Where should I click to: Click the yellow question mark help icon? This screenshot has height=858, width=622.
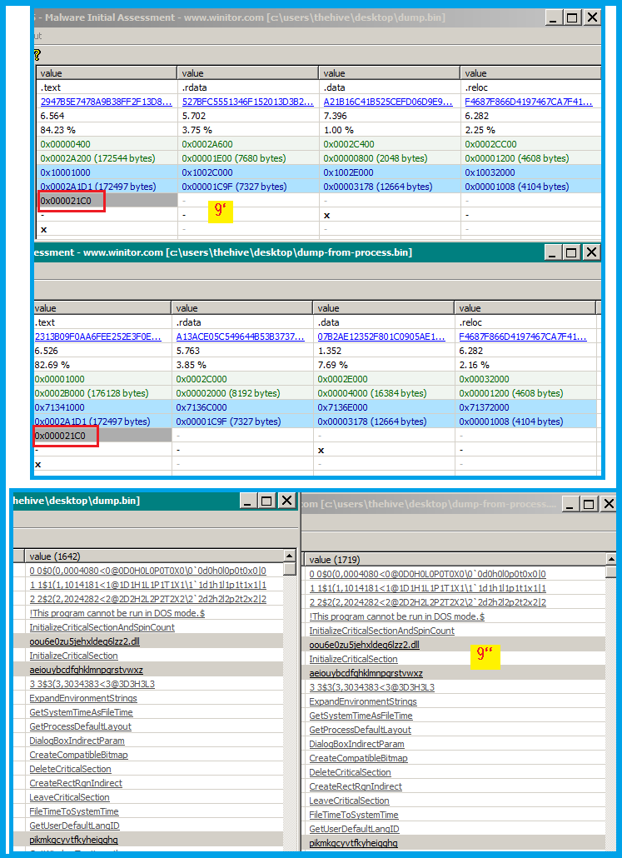(37, 55)
